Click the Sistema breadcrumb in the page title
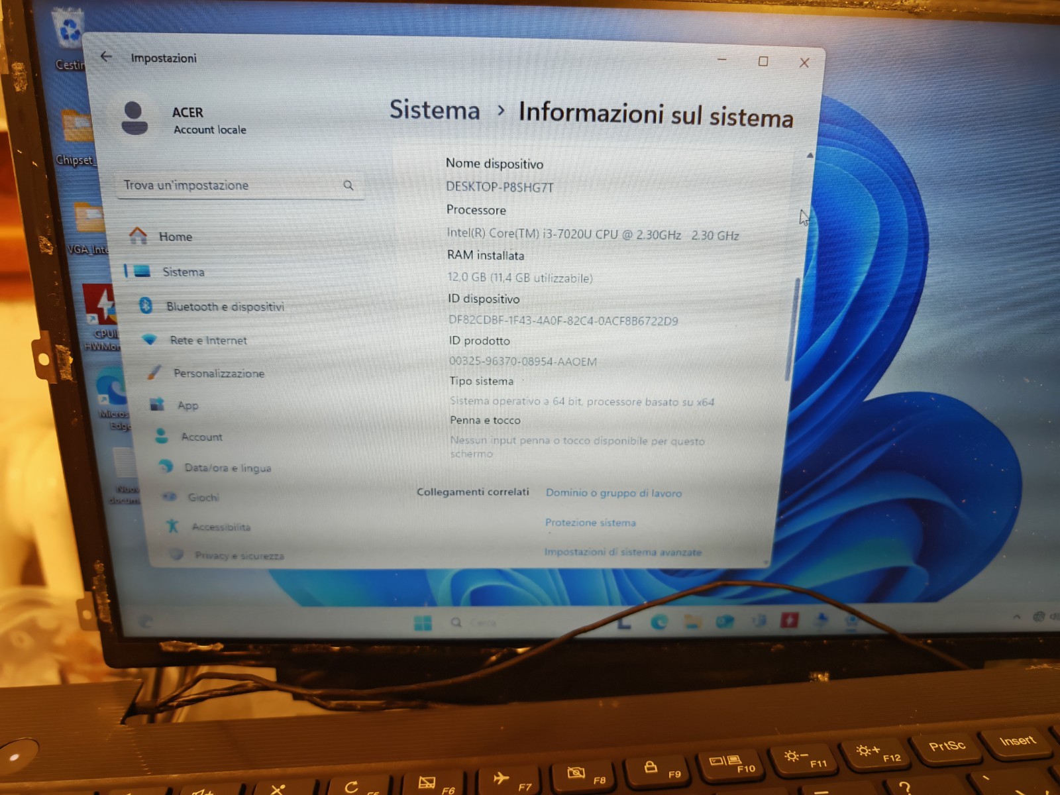 (435, 110)
